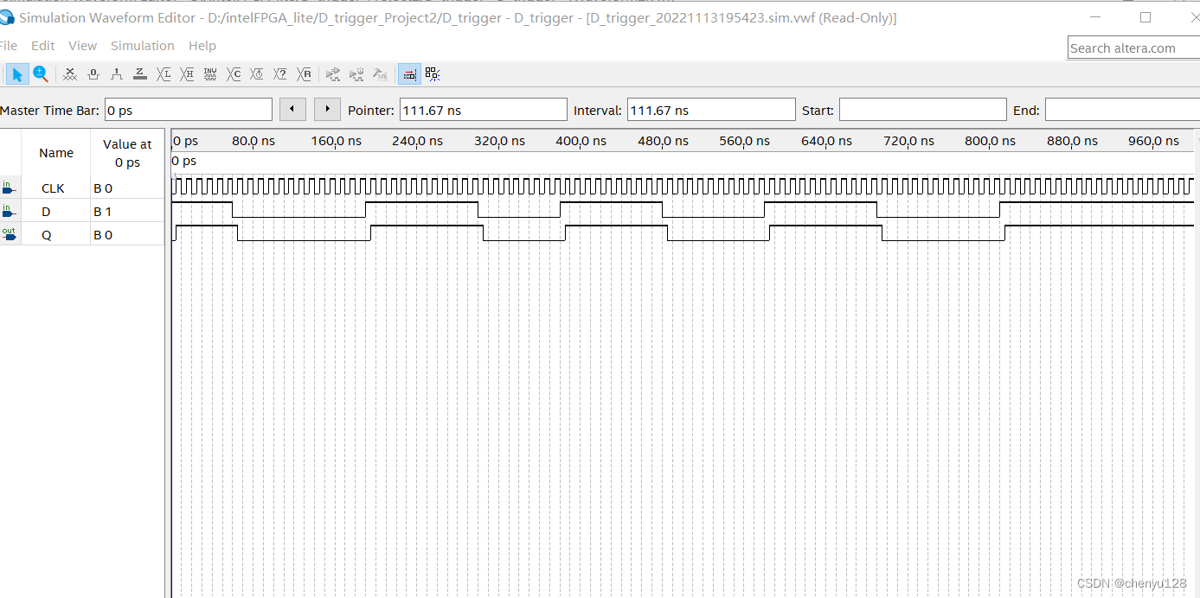
Task: Open the Edit menu
Action: (42, 46)
